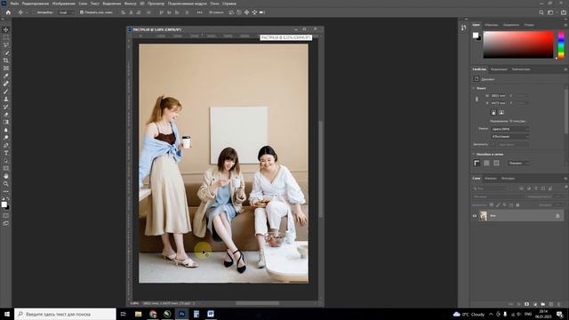Viewport: 569px width, 320px height.
Task: Open the search icon at top right
Action: 541,12
